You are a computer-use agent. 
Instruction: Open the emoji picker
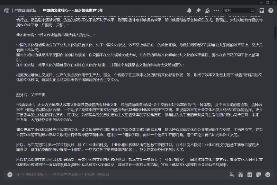(268, 175)
